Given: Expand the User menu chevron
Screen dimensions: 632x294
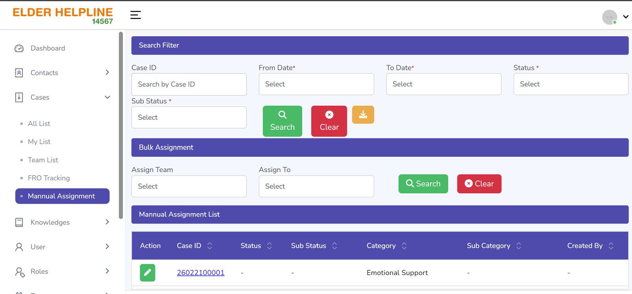Looking at the screenshot, I should (x=107, y=246).
